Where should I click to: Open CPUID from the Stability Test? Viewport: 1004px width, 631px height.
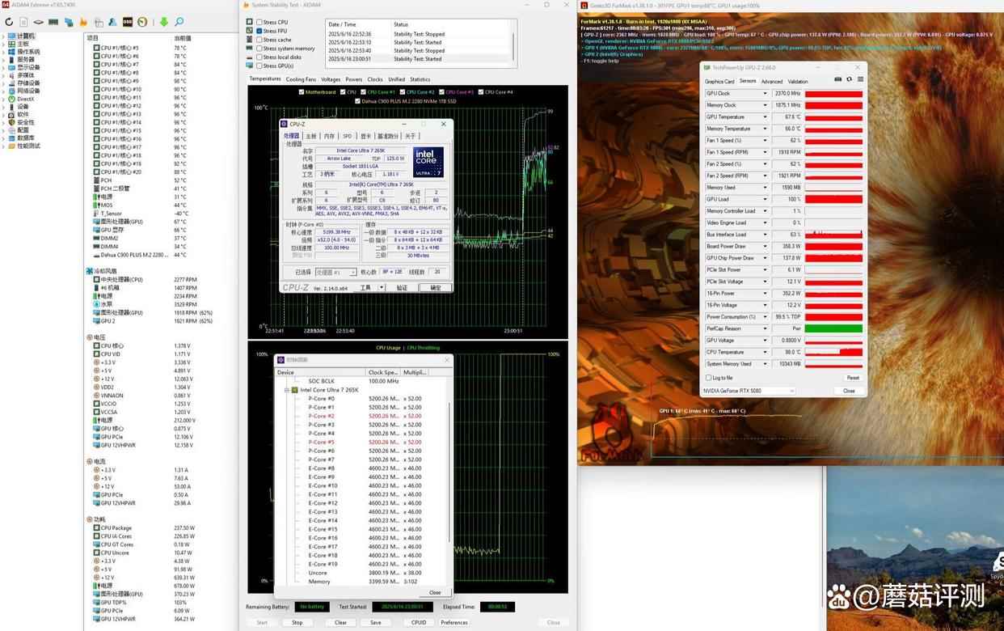(419, 623)
